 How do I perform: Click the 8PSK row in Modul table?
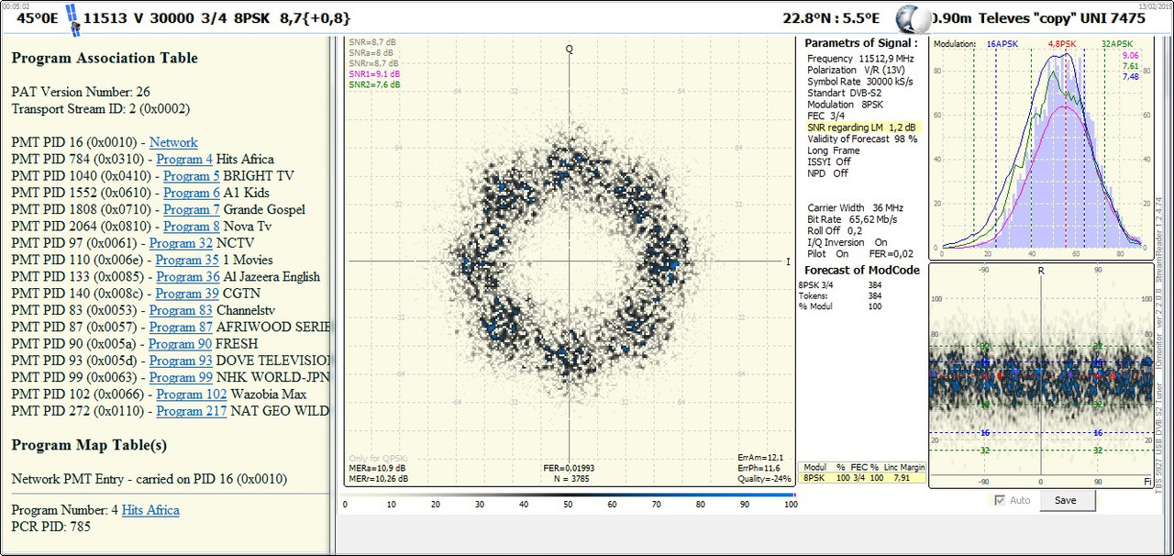pos(862,478)
